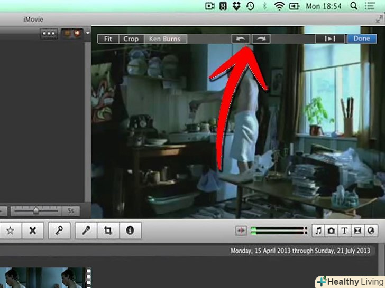385x288 pixels.
Task: Open the maps and backgrounds browser
Action: [371, 231]
